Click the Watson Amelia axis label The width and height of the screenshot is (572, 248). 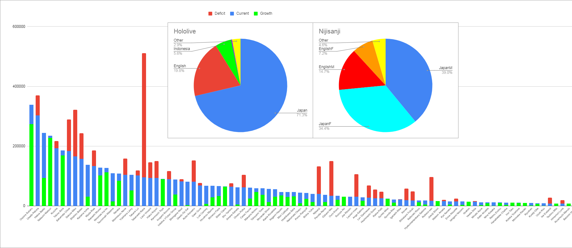[439, 214]
